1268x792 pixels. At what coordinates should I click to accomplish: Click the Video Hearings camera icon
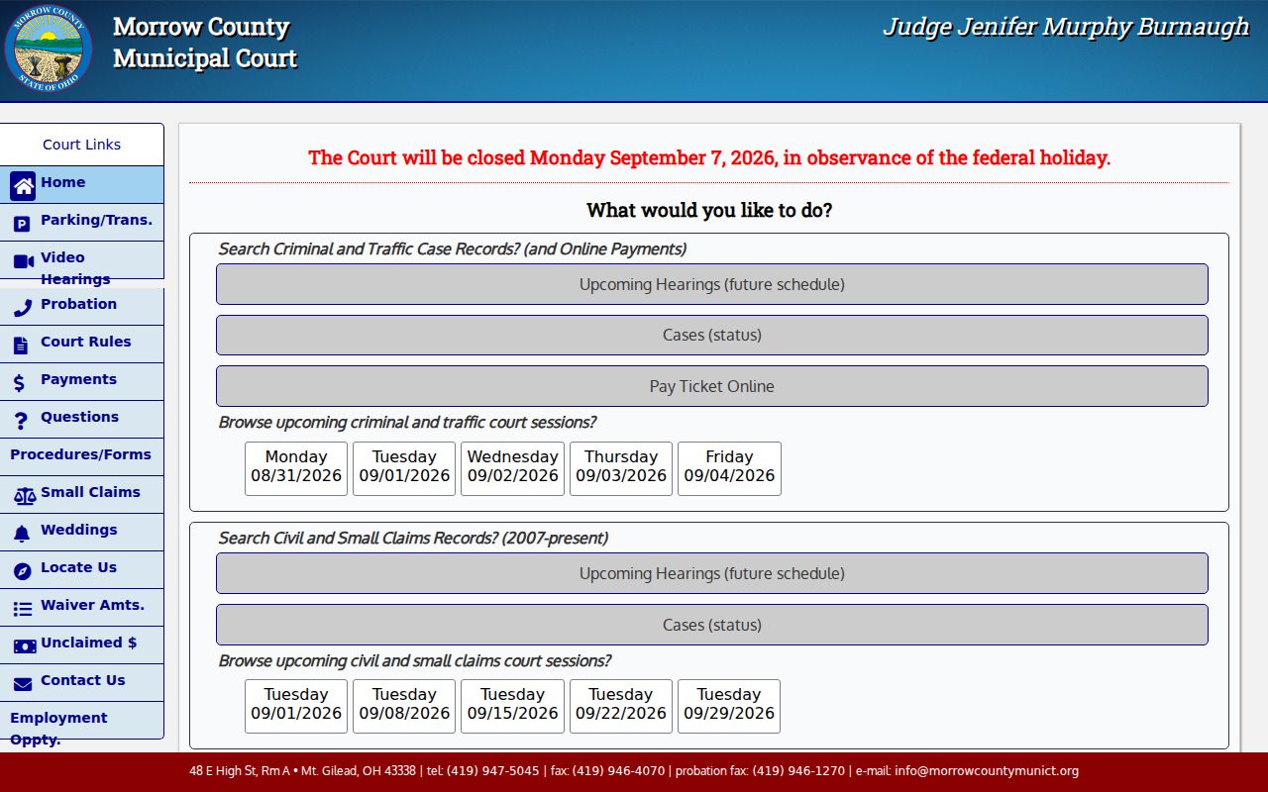[x=24, y=261]
